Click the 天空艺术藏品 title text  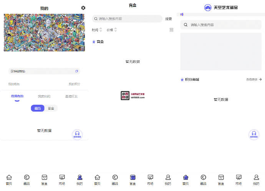coord(225,7)
